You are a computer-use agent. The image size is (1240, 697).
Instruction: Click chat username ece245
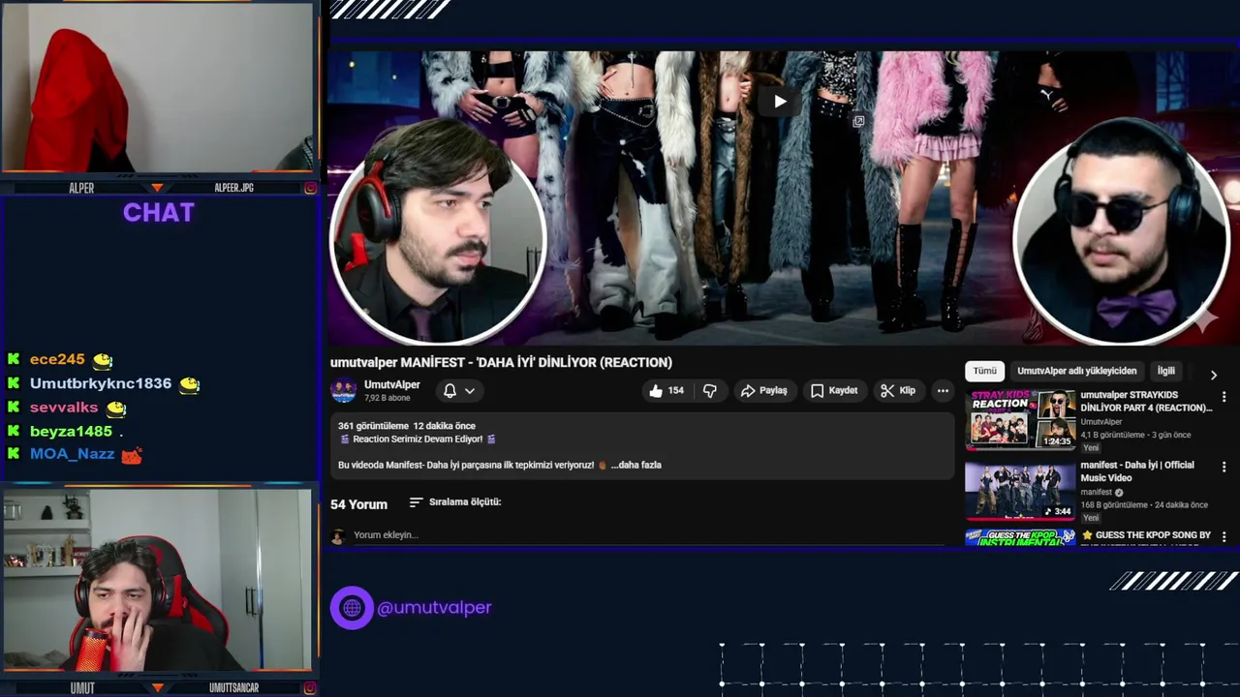[x=57, y=359]
